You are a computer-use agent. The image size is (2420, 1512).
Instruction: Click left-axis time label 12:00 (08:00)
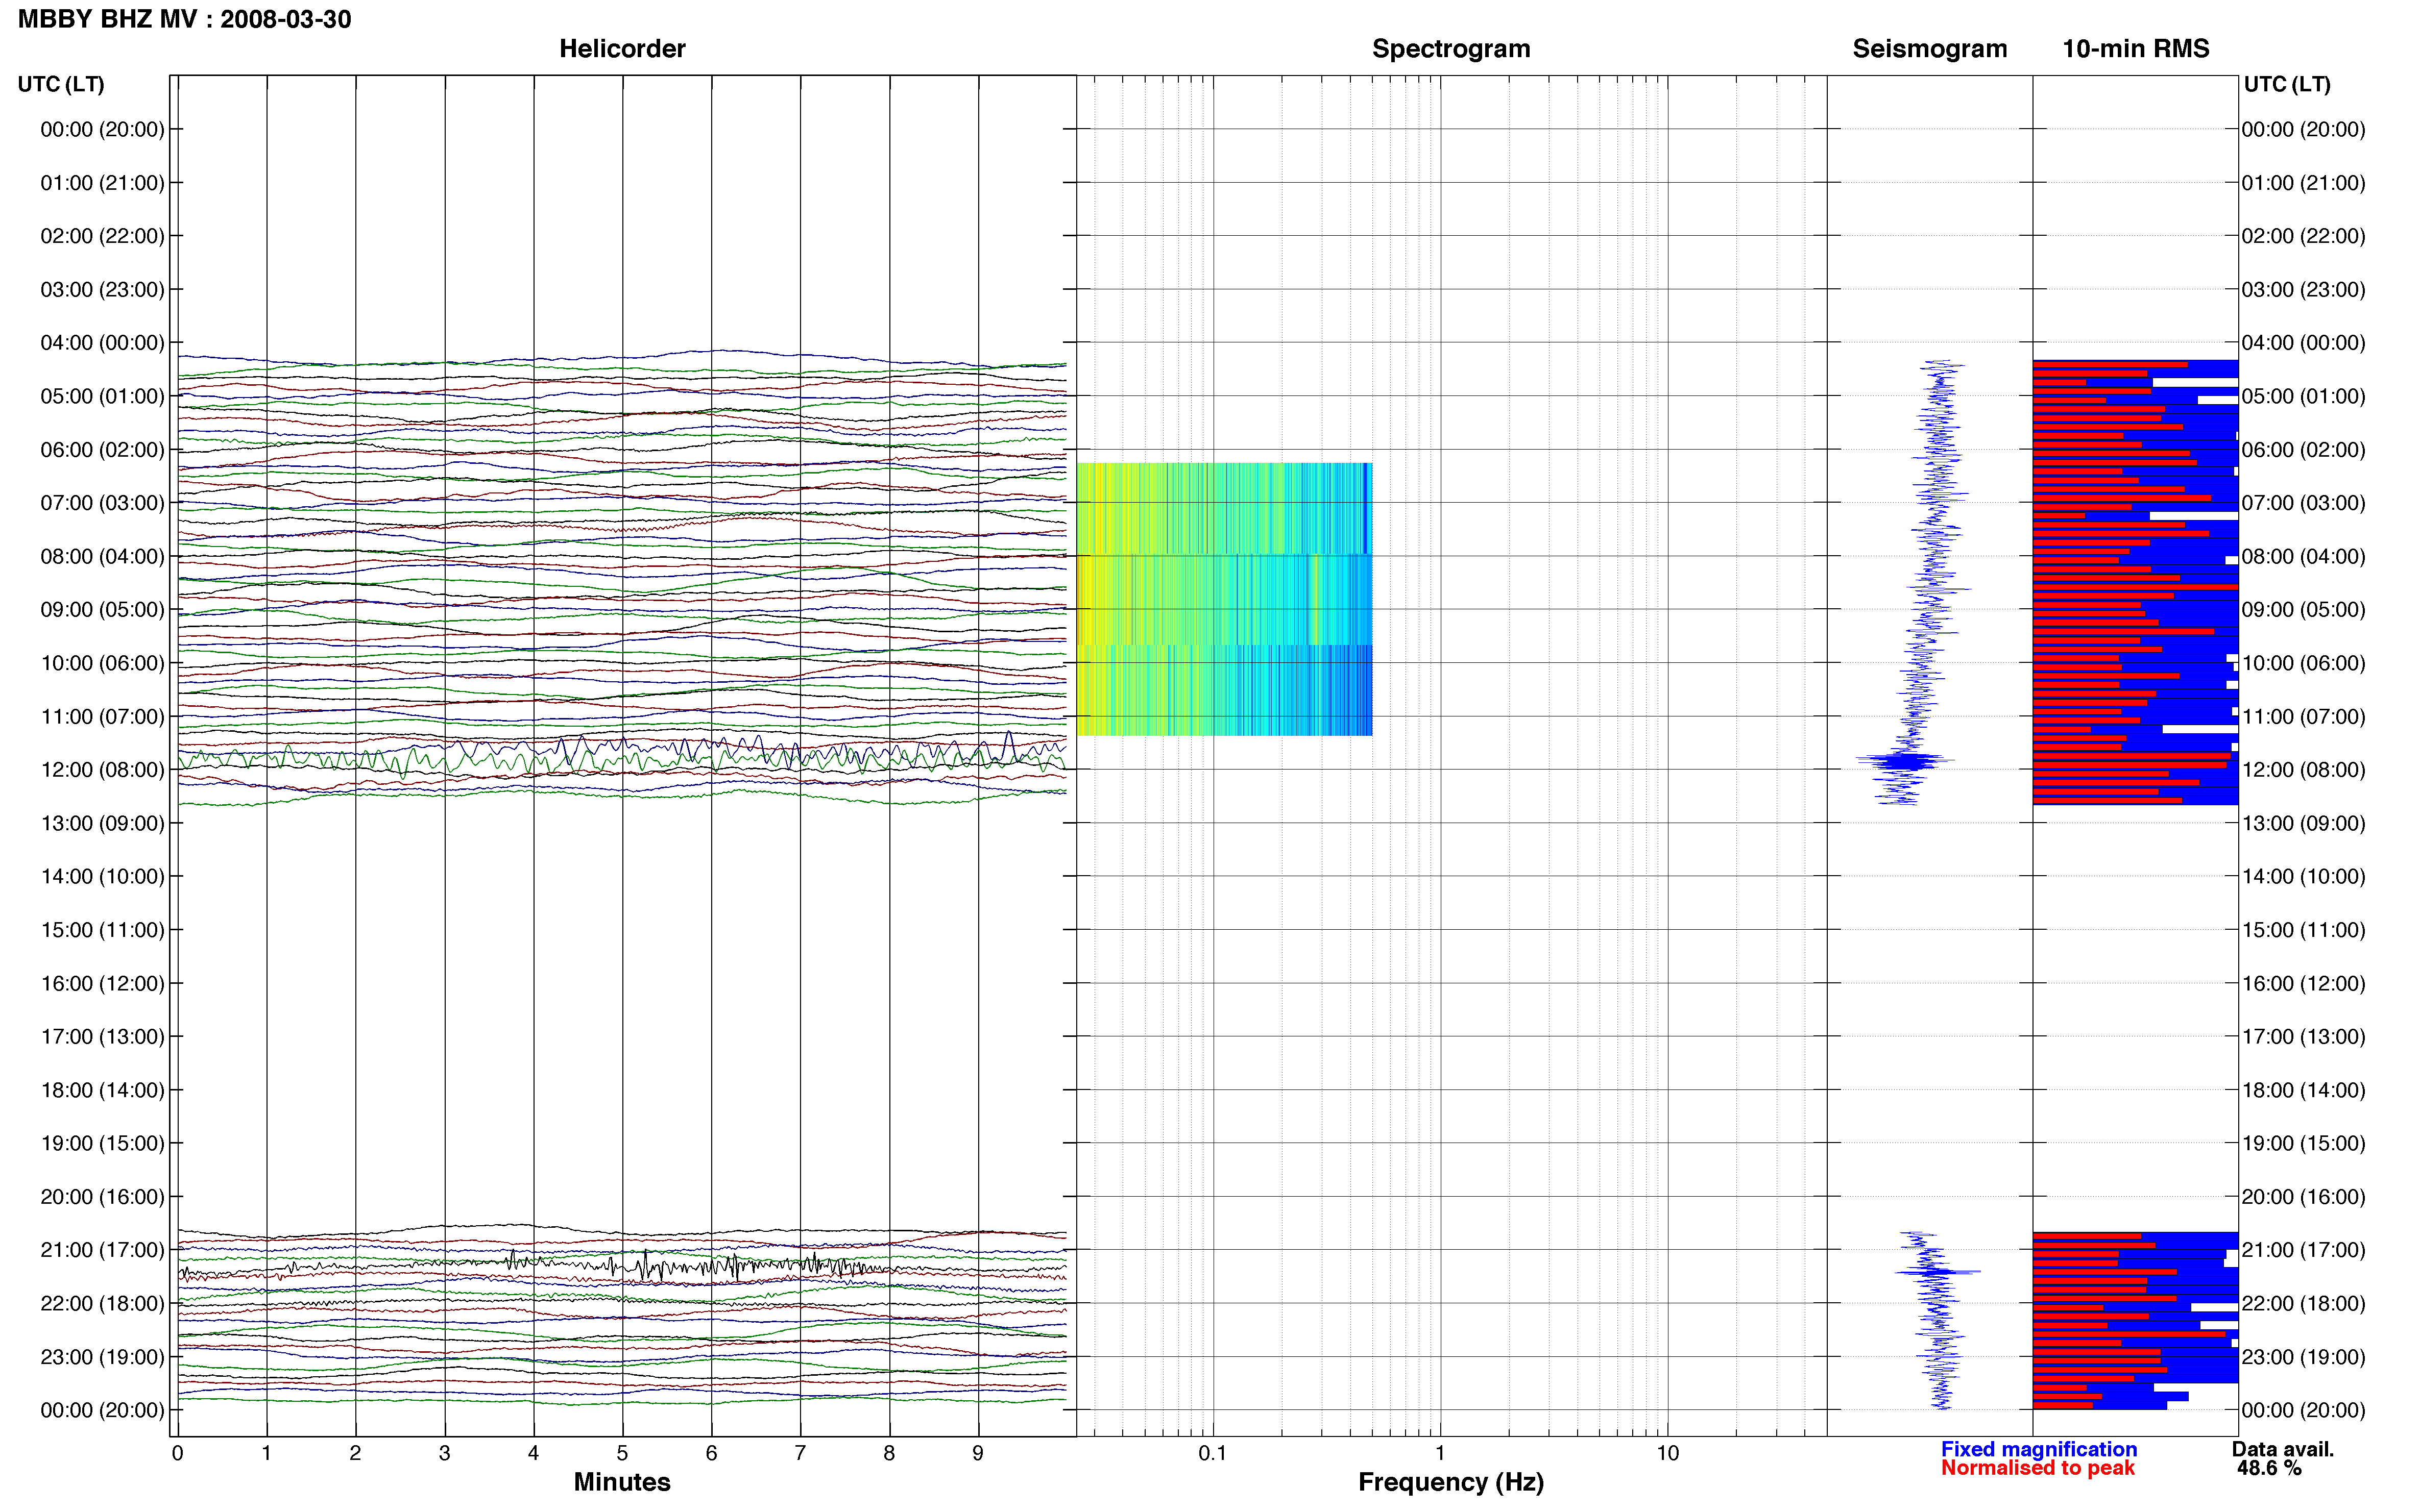pyautogui.click(x=102, y=770)
